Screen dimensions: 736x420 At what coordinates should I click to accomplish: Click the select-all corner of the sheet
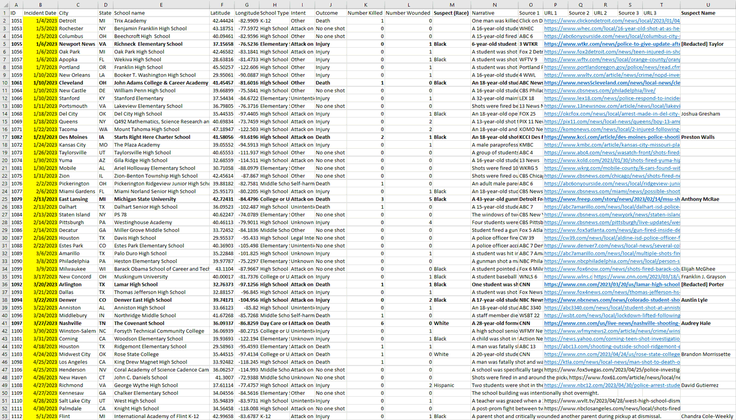tap(6, 4)
